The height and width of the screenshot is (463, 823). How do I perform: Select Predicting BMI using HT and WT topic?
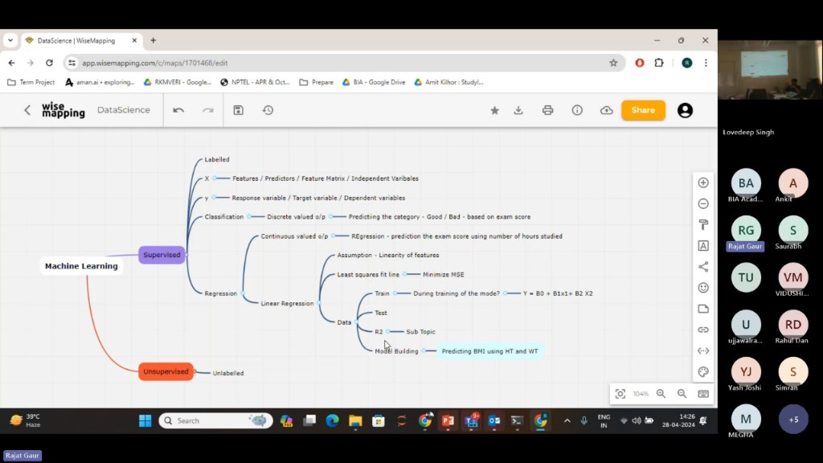coord(489,351)
